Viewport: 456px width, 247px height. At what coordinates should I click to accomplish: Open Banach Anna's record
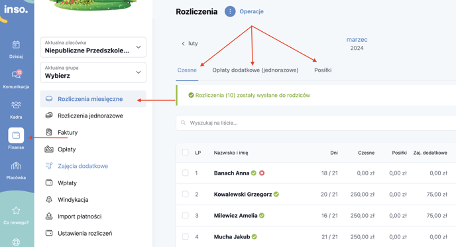pyautogui.click(x=231, y=173)
